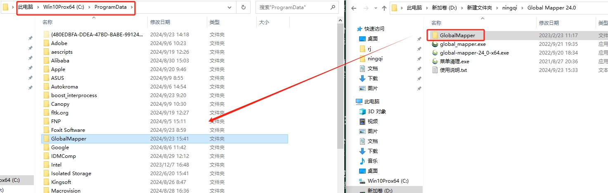Click the 新建文件夹 breadcrumb segment
Image resolution: width=608 pixels, height=193 pixels.
click(x=480, y=8)
